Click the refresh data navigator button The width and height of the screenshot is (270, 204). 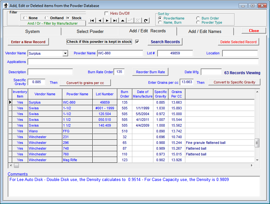[146, 20]
